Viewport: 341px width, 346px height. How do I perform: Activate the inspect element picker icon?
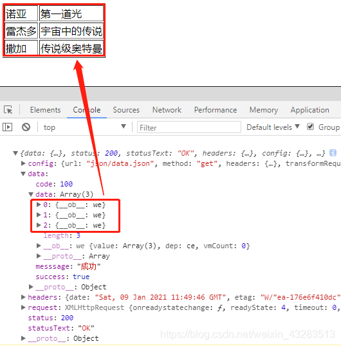pos(8,110)
